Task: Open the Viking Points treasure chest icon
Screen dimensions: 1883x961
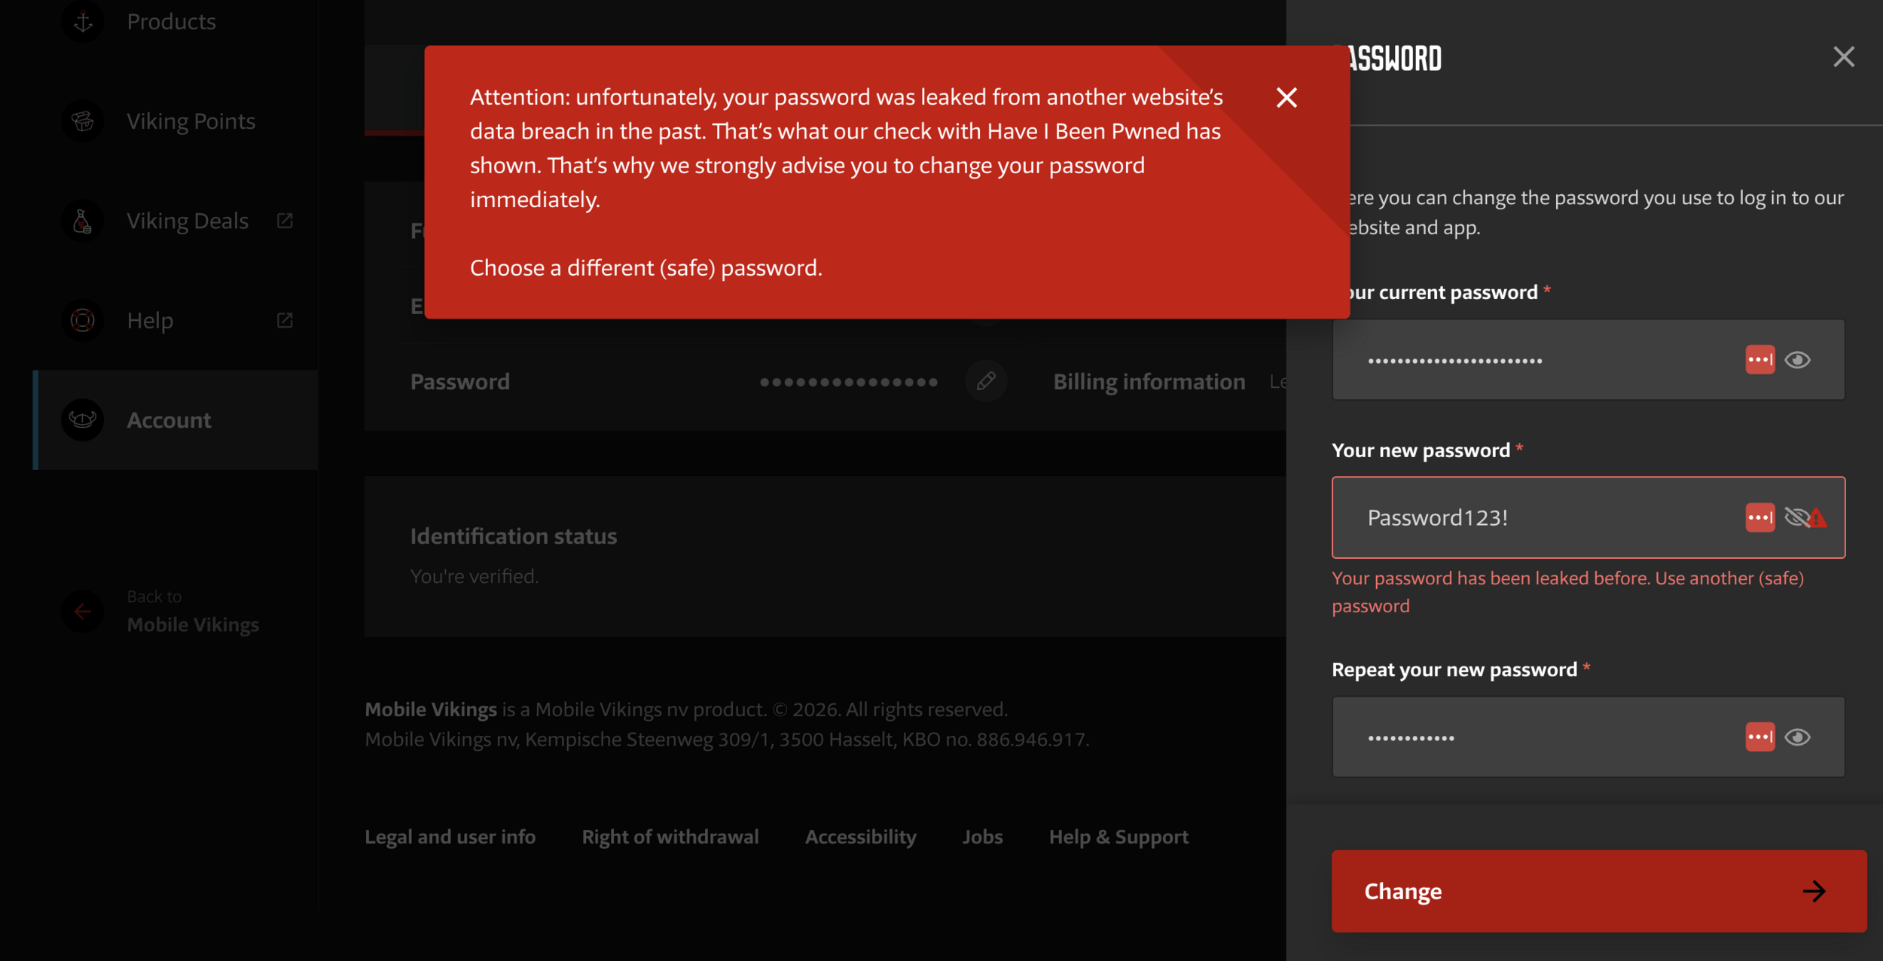Action: click(83, 121)
